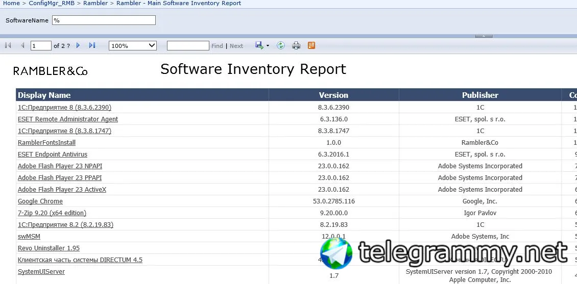Click the Version column header
The height and width of the screenshot is (284, 577).
(334, 95)
